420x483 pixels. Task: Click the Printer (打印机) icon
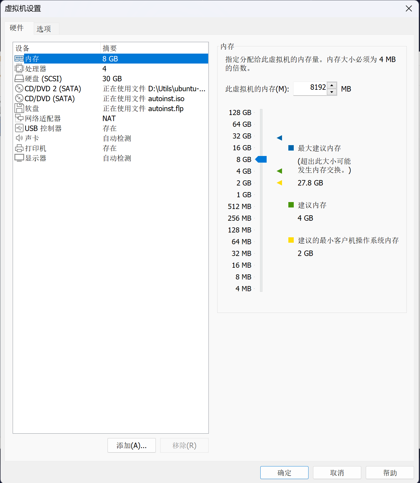click(x=19, y=148)
